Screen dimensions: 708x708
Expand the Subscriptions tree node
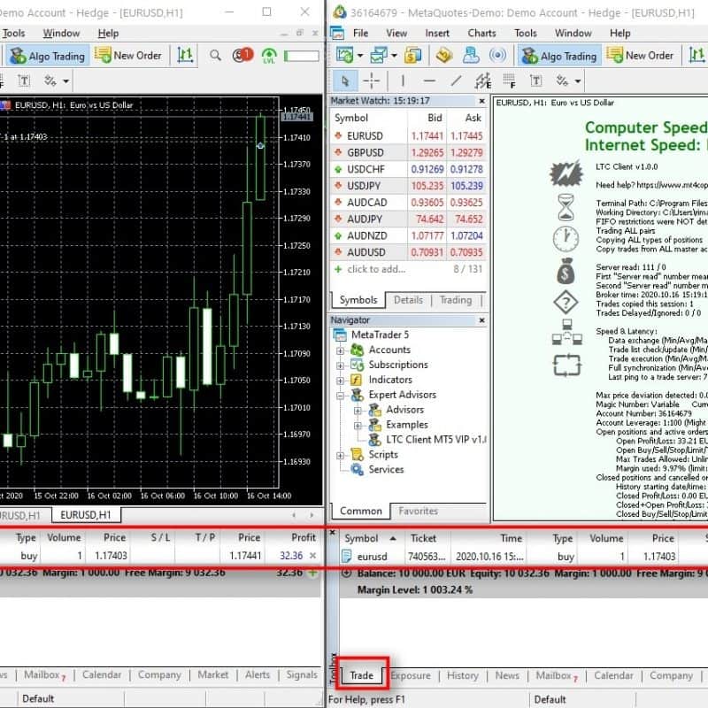click(x=341, y=366)
